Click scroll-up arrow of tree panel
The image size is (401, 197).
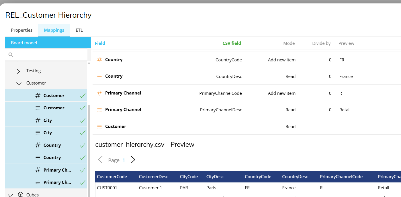pos(89,63)
